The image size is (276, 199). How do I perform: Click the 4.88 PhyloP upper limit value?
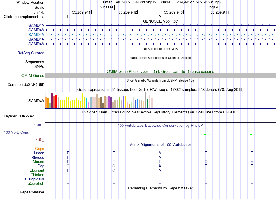coord(37,125)
